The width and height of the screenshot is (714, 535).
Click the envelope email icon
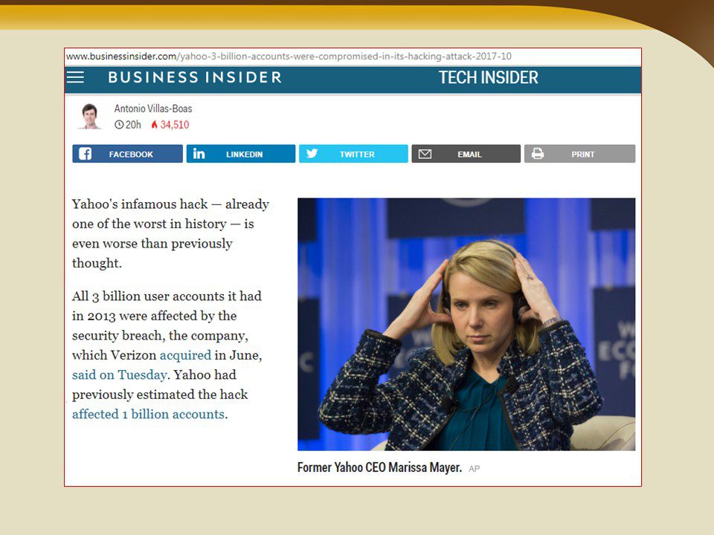point(425,155)
